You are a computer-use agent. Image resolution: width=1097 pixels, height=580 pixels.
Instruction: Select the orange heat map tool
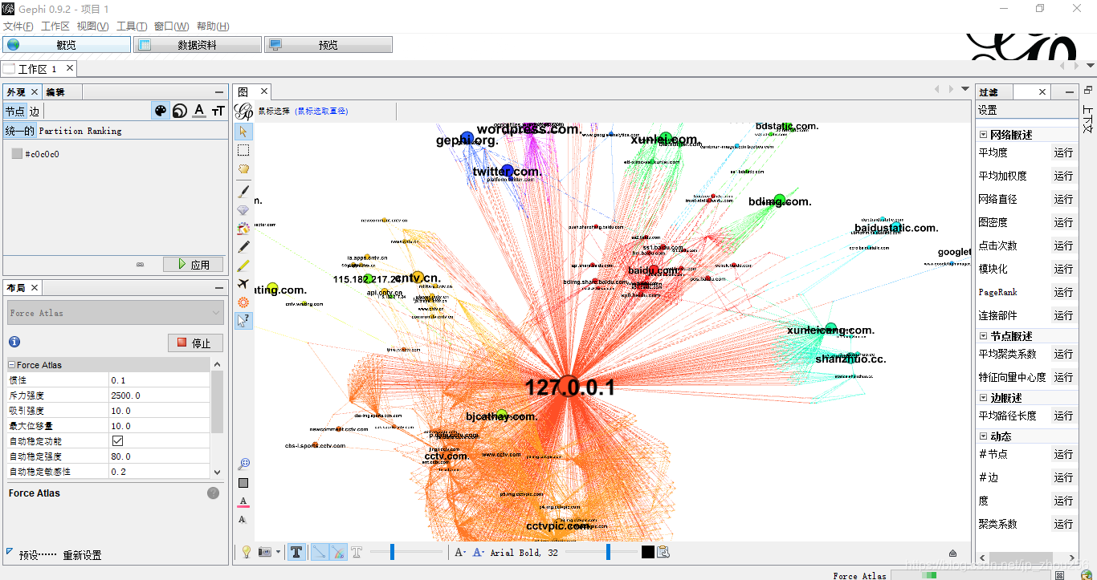243,302
